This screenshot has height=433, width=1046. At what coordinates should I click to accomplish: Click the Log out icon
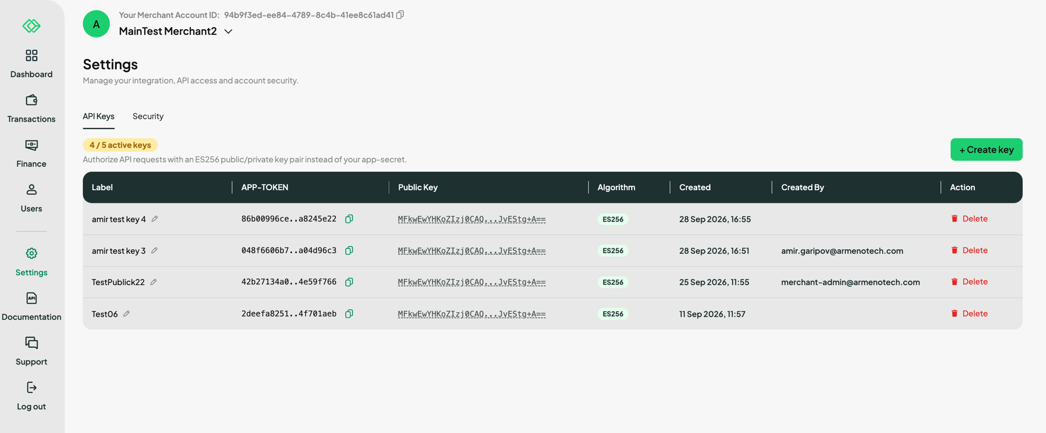coord(31,388)
